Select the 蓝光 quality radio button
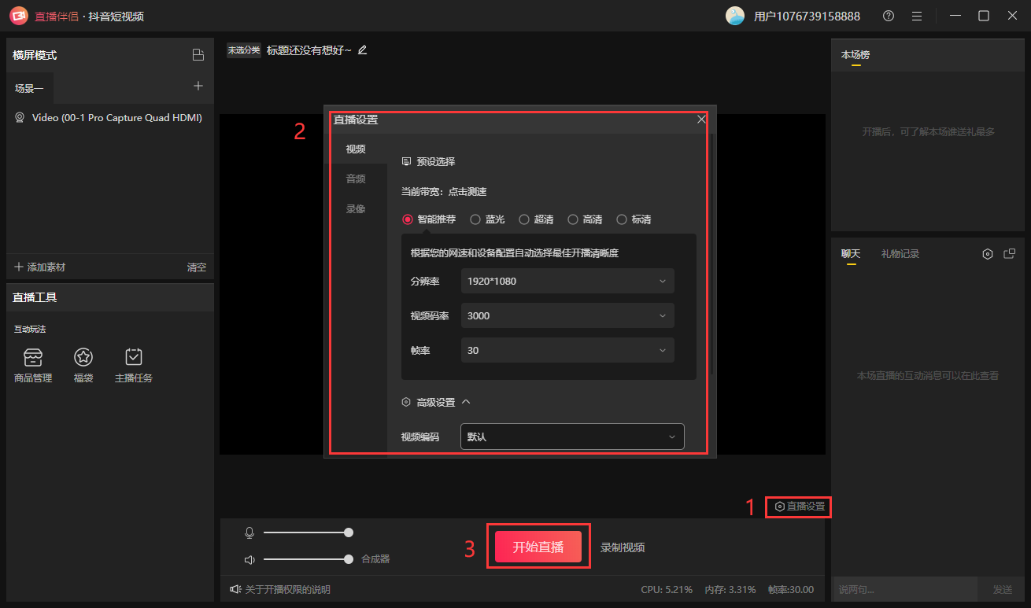The image size is (1031, 608). (475, 220)
